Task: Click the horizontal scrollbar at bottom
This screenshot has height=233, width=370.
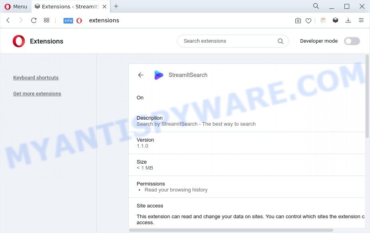Action: point(231,230)
